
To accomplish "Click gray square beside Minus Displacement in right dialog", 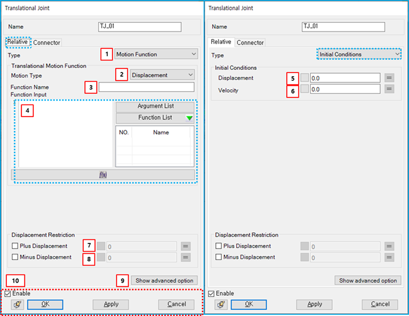I will (305, 257).
